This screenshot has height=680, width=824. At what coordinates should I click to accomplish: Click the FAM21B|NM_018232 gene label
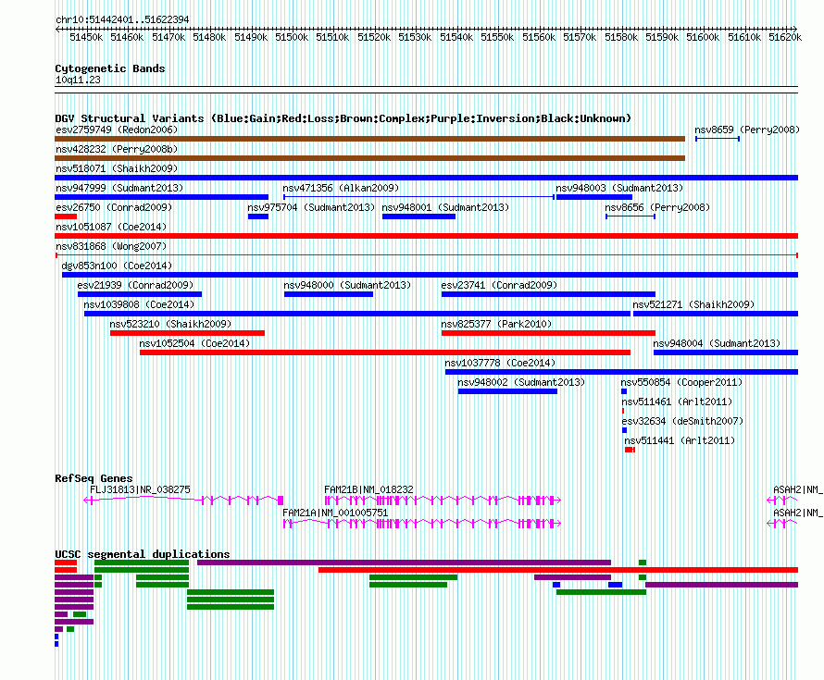click(x=368, y=490)
